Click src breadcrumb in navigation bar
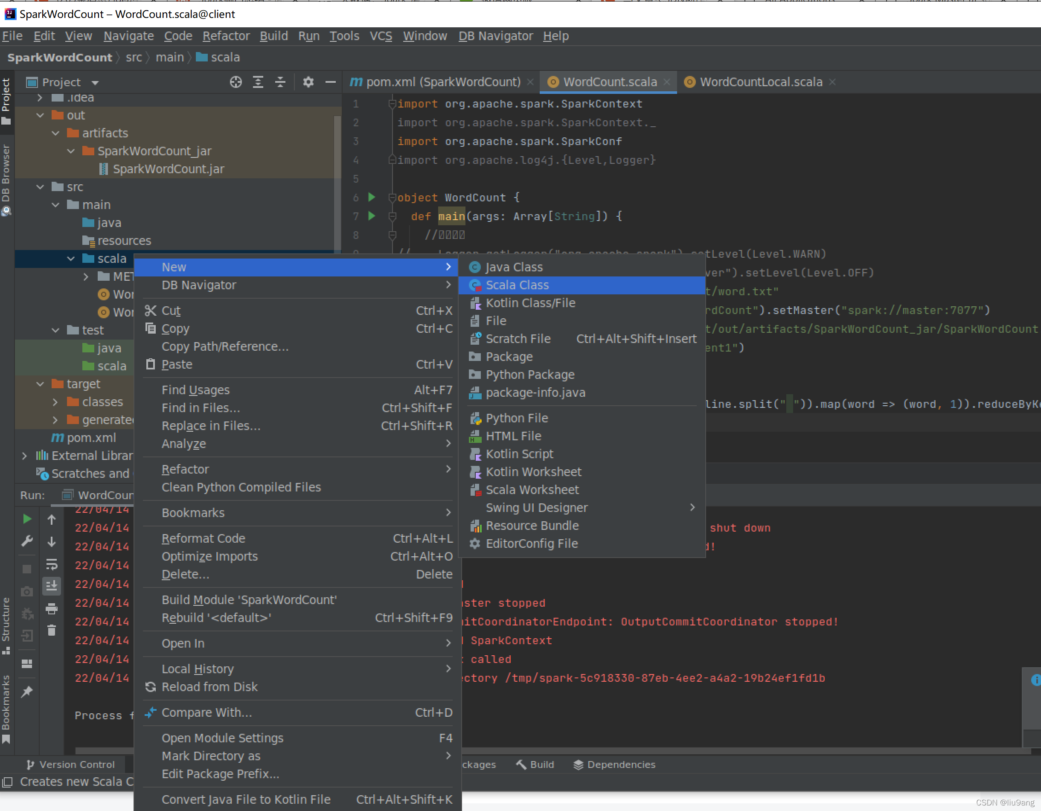This screenshot has width=1041, height=811. point(134,58)
